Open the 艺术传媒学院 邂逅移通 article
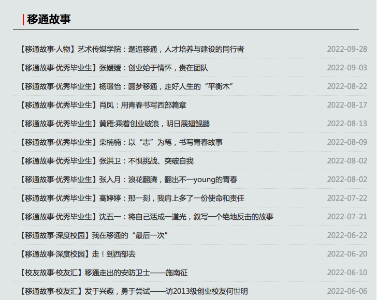Viewport: 377px width, 300px height. click(131, 49)
